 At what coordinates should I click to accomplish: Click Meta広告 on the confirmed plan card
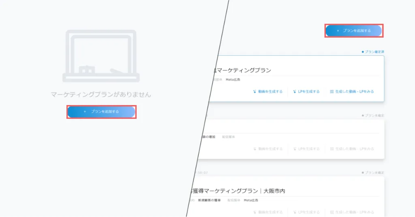click(x=233, y=80)
